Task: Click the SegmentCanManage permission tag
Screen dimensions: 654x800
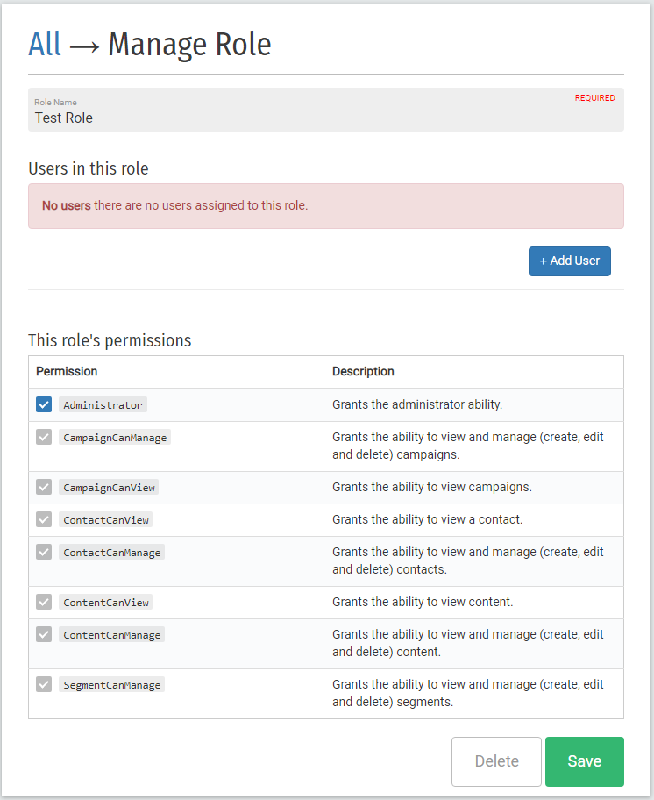Action: tap(111, 685)
